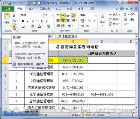
Task: Toggle Bold formatting
Action: click(23, 21)
